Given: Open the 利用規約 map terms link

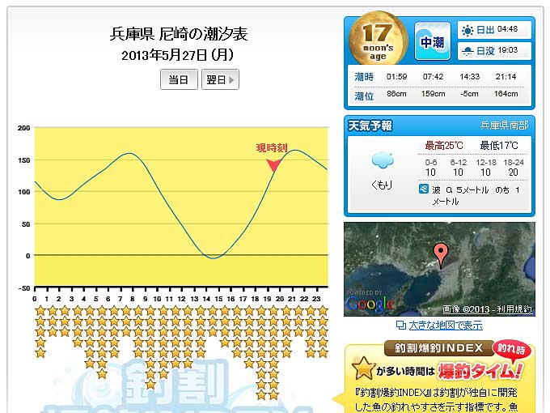Looking at the screenshot, I should click(514, 309).
